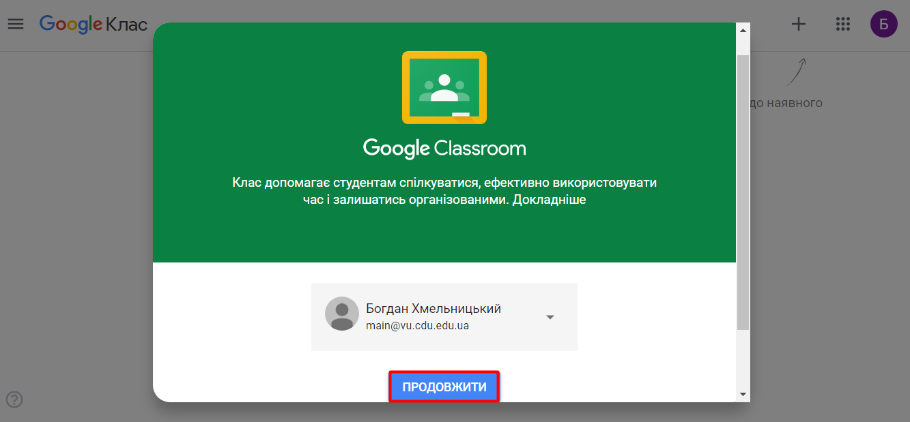This screenshot has height=422, width=910.
Task: Click the help question mark icon
Action: [14, 400]
